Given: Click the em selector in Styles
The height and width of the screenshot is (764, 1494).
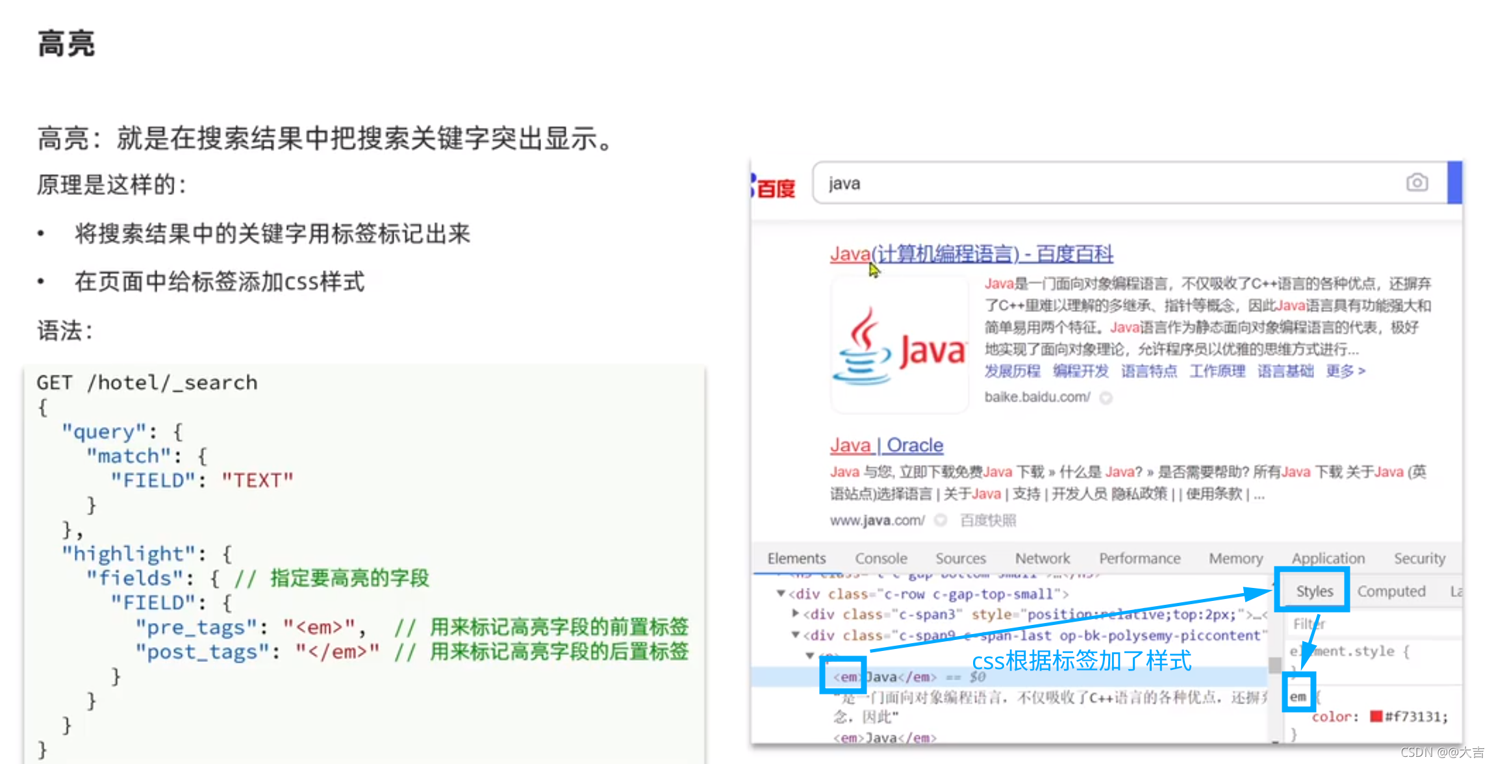Looking at the screenshot, I should [x=1298, y=696].
